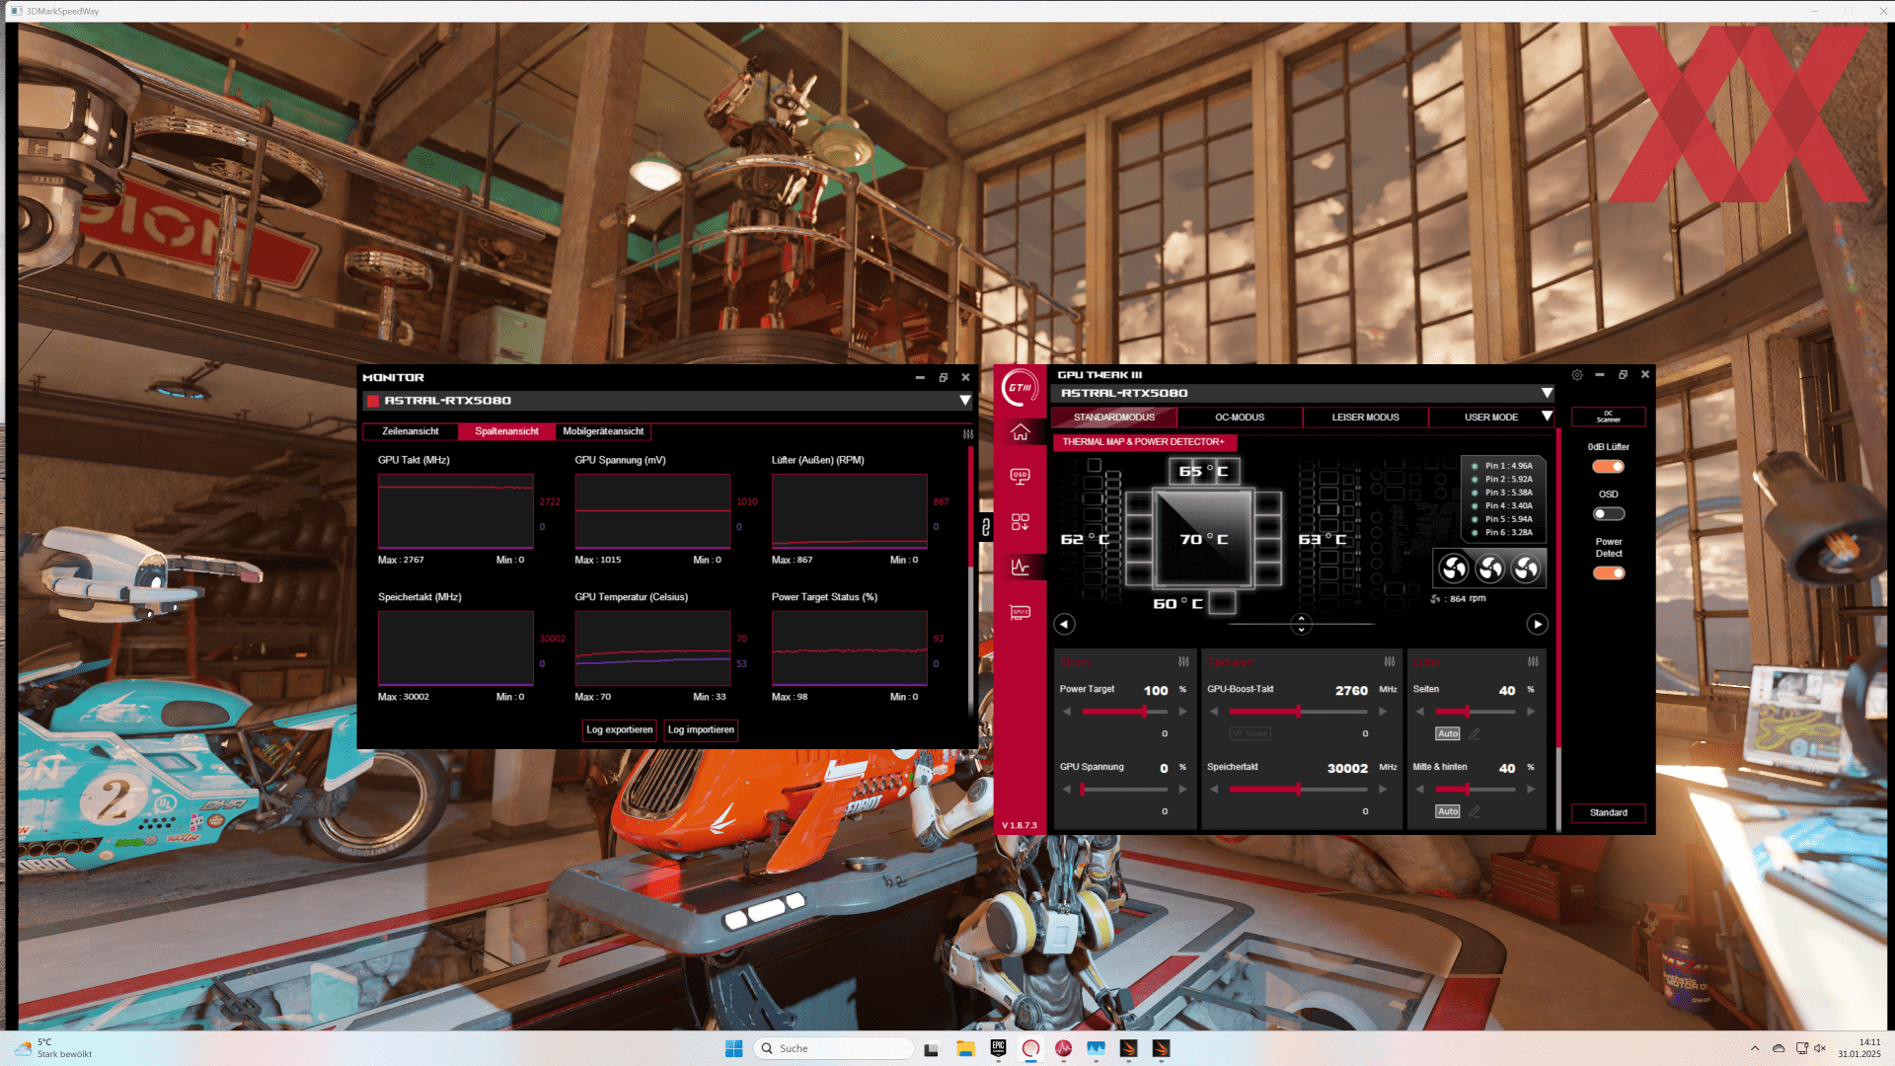
Task: Increase Power Target with right arrow
Action: point(1182,712)
